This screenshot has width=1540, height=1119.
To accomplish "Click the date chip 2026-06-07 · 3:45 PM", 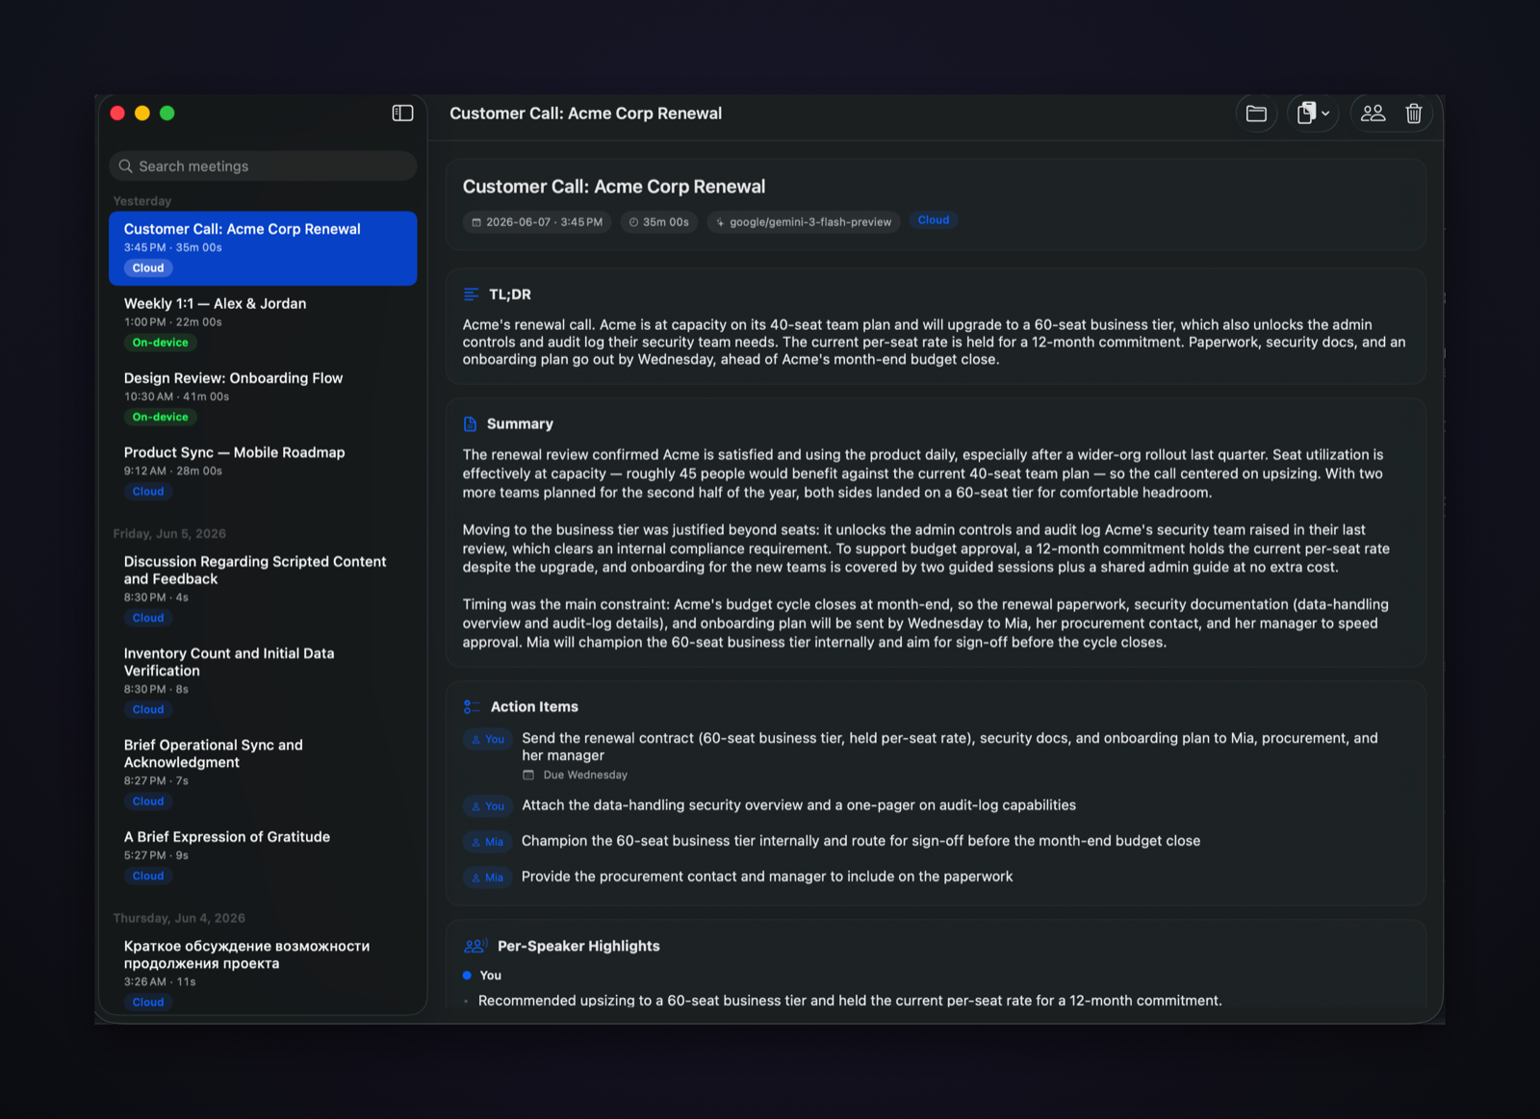I will 537,222.
